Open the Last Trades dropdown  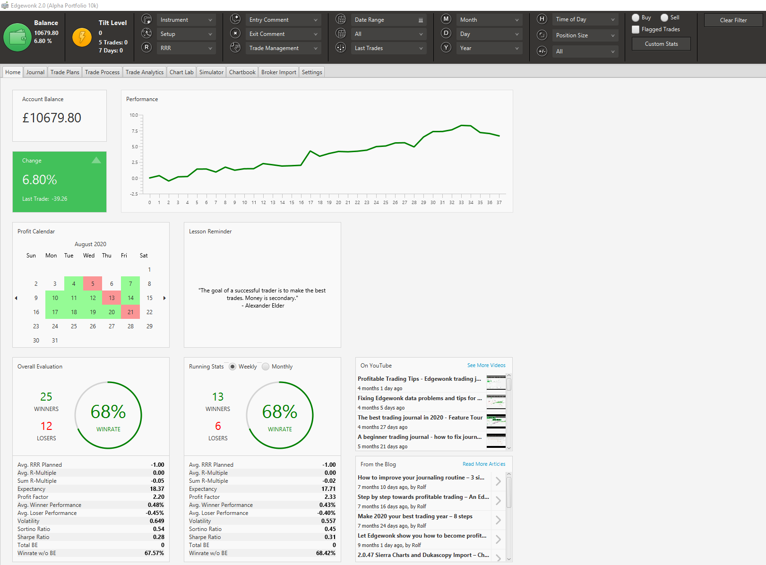click(x=388, y=48)
